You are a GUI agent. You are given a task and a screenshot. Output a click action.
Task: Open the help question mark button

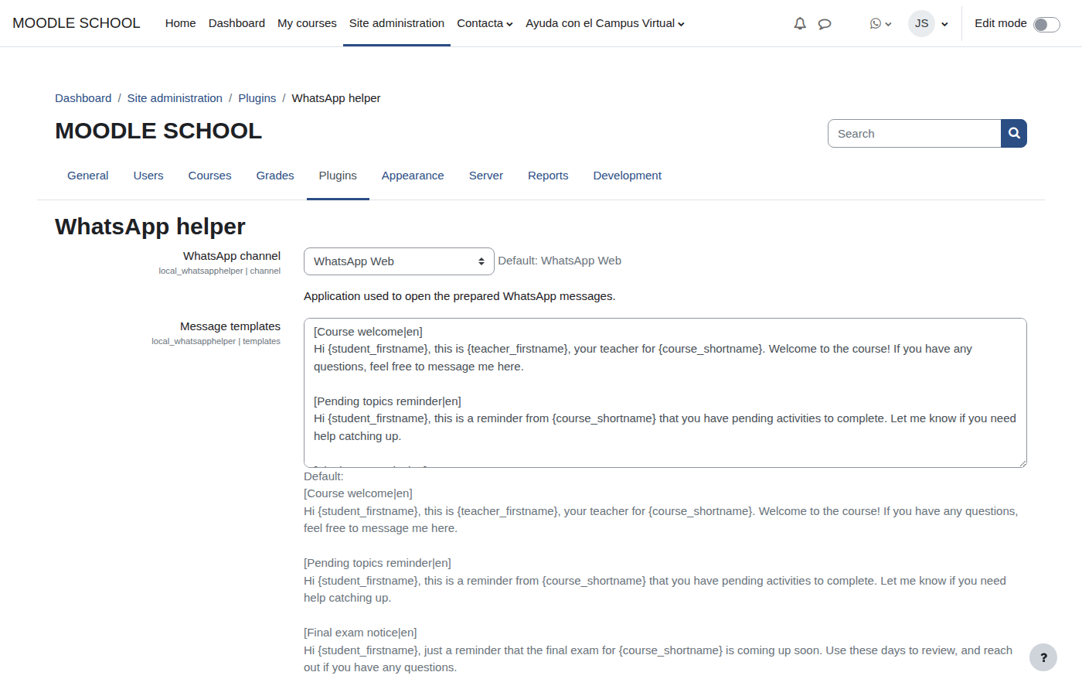1043,657
